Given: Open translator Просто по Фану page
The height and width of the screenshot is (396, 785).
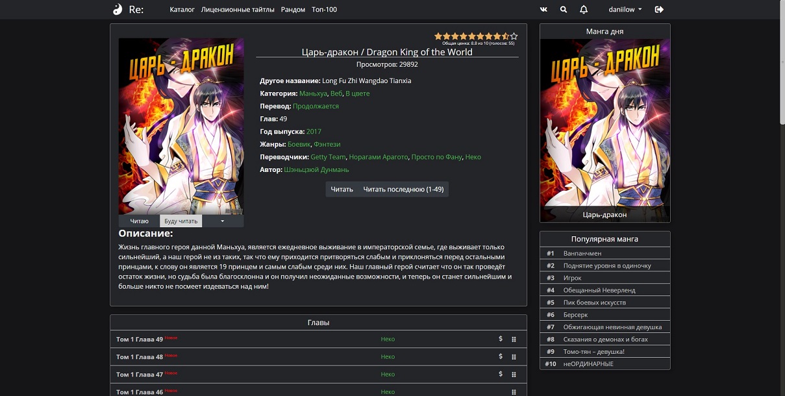Looking at the screenshot, I should (436, 156).
